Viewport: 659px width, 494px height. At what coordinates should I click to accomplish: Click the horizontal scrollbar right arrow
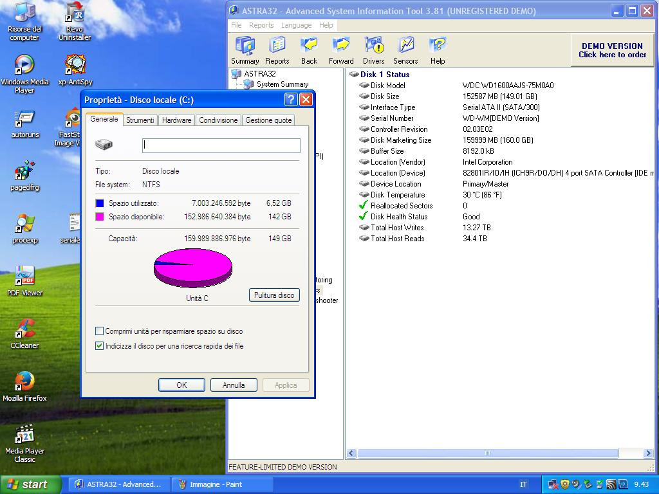(x=648, y=453)
